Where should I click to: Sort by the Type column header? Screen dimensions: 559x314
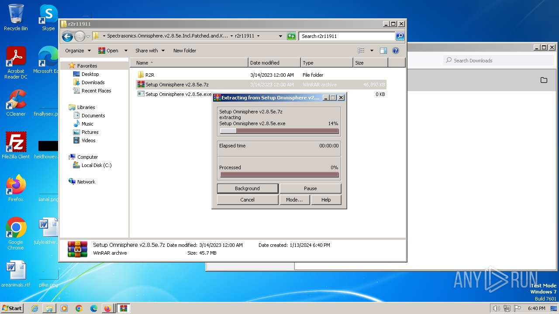point(327,63)
